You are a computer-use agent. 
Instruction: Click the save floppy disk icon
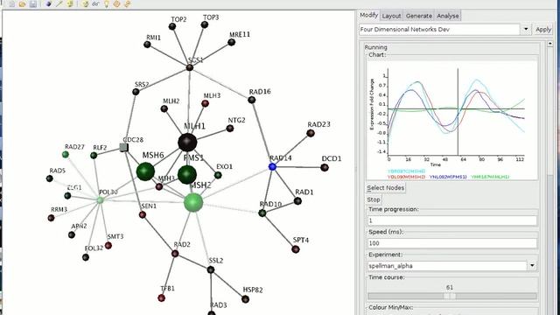tap(32, 3)
